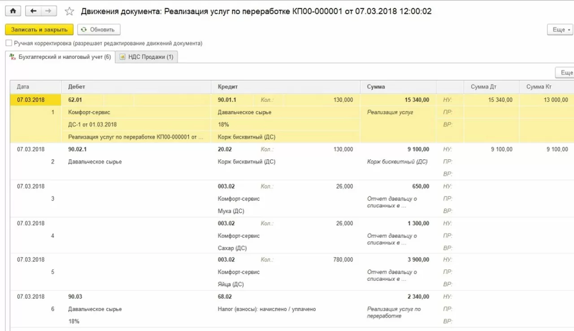The image size is (574, 331).
Task: Enable the Ручная корректировка checkbox
Action: click(9, 43)
